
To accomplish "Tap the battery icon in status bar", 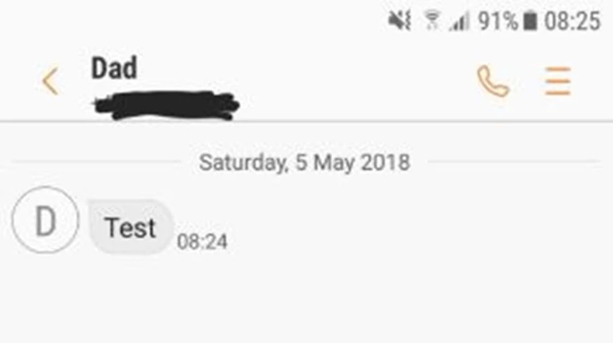I will [x=530, y=20].
